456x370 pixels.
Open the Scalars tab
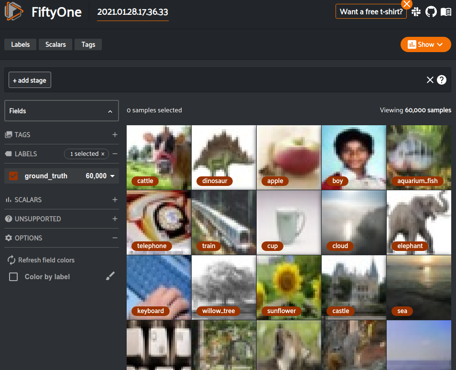55,44
